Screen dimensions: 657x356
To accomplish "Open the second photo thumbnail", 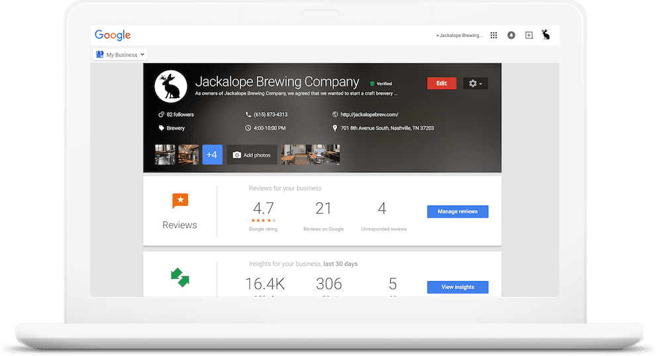I will coord(189,154).
